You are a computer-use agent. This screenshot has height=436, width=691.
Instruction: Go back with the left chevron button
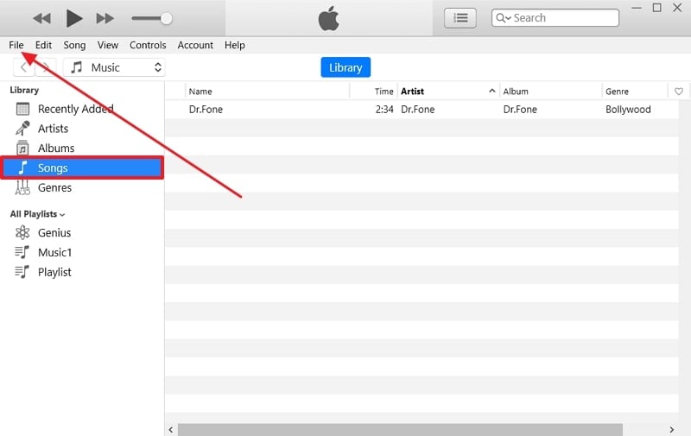click(24, 67)
